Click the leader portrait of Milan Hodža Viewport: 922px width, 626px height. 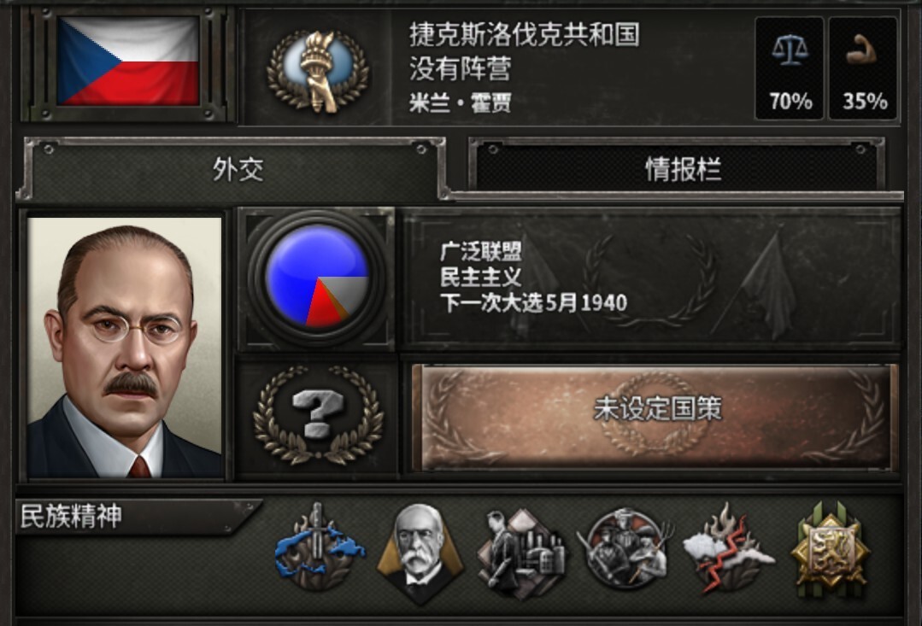[x=126, y=348]
